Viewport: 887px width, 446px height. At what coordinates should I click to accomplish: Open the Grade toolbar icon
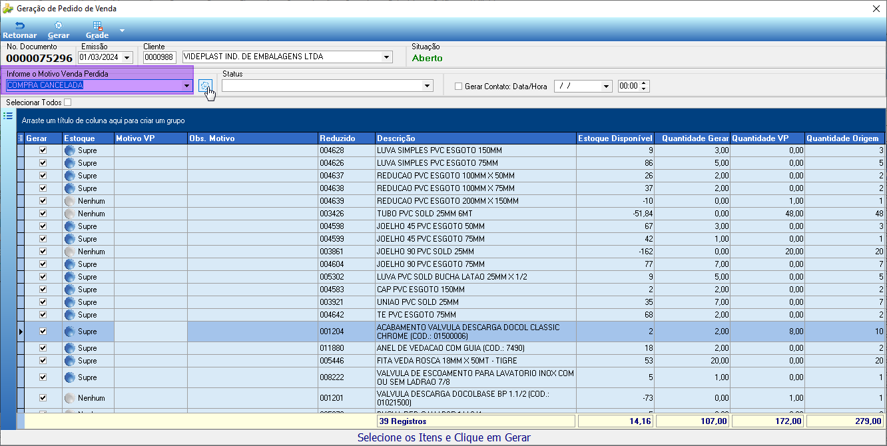(x=97, y=25)
